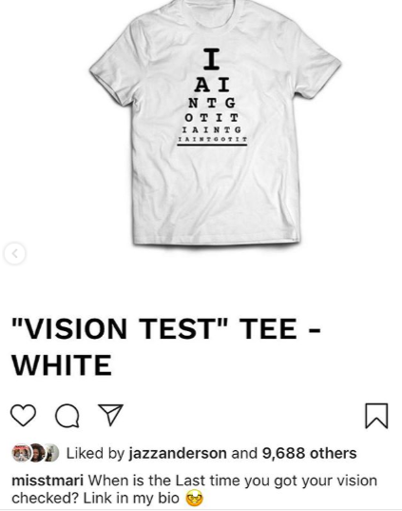Tap the "Link in my bio" caption text
This screenshot has width=402, height=511.
click(x=131, y=499)
